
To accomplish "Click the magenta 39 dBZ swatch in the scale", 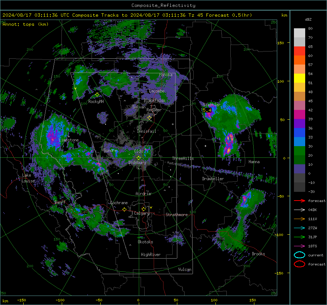I will (x=299, y=115).
